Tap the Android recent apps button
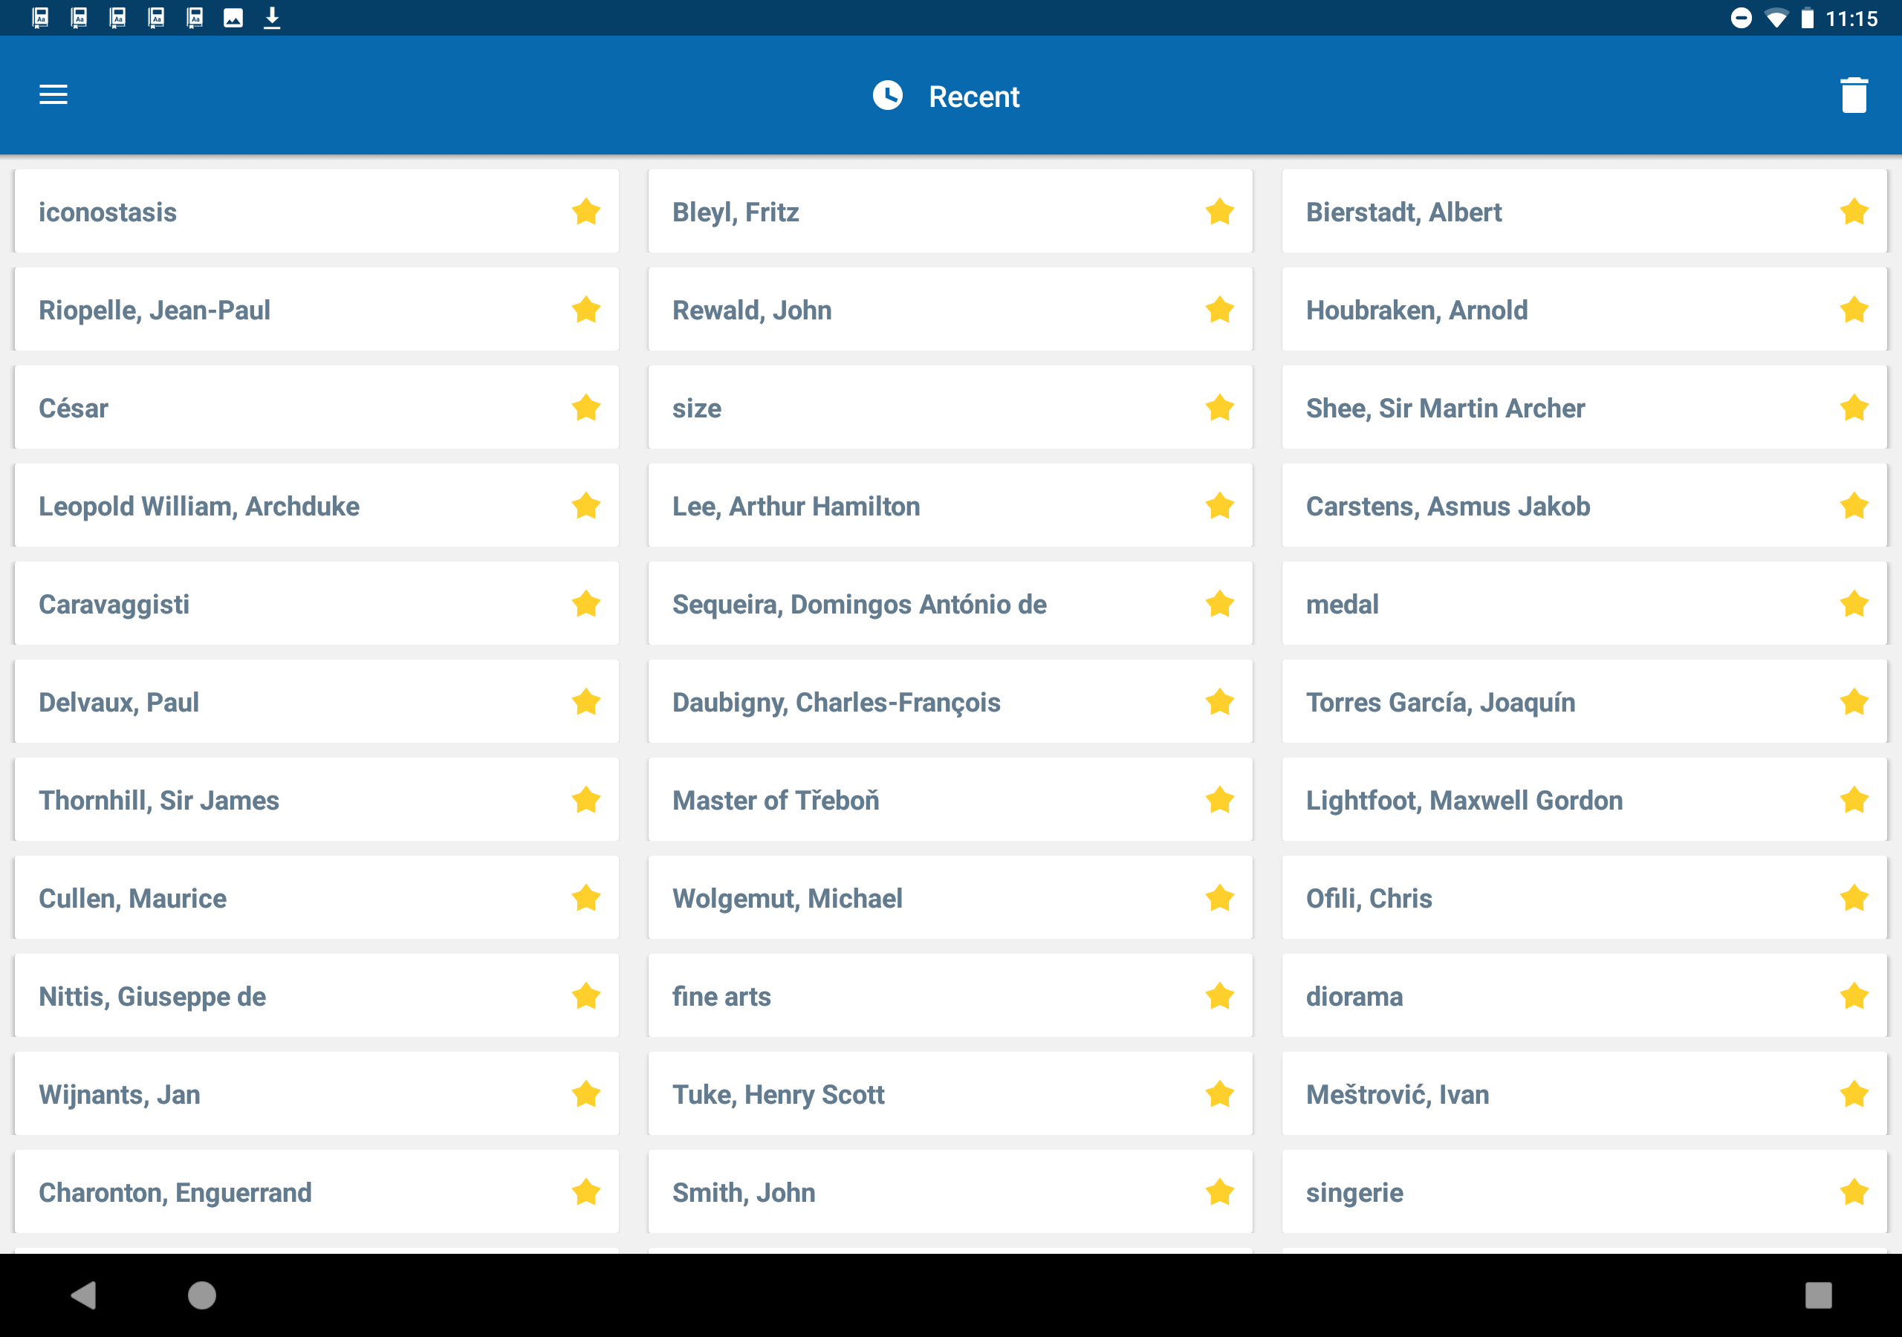The width and height of the screenshot is (1902, 1337). pos(1818,1295)
